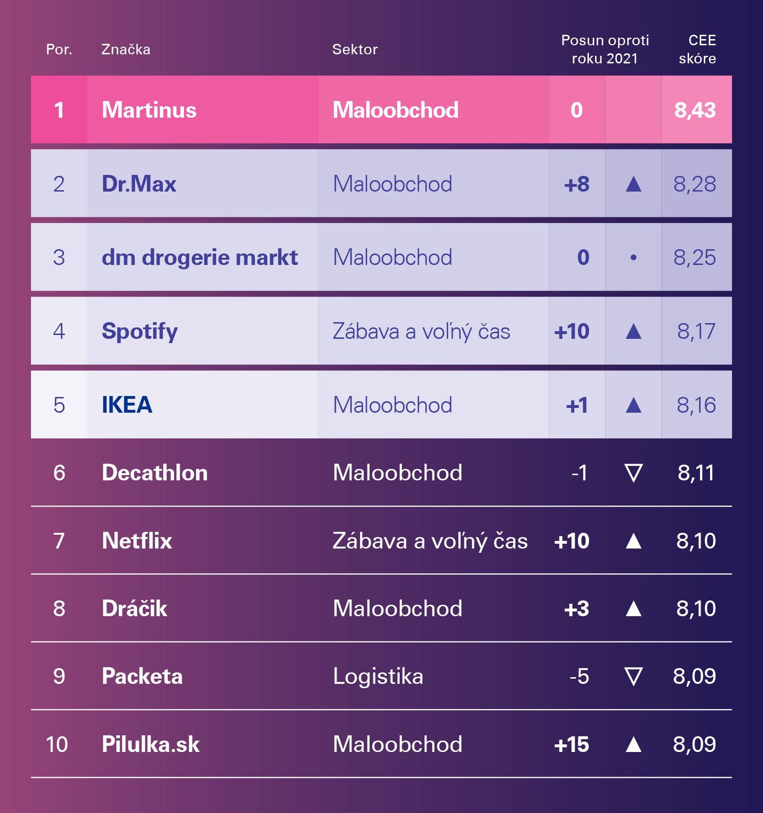Click the up arrow in Dr.Max row
763x813 pixels.
click(633, 184)
